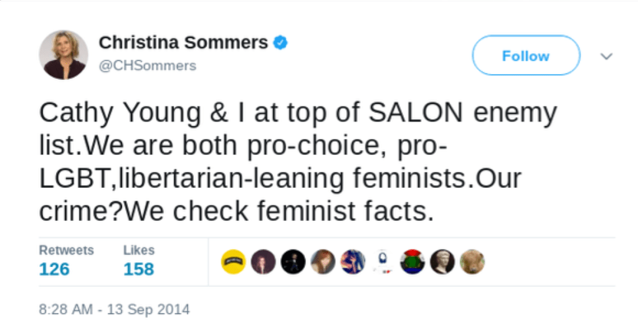The image size is (638, 328).
Task: View the 158 Likes list
Action: coord(138,269)
